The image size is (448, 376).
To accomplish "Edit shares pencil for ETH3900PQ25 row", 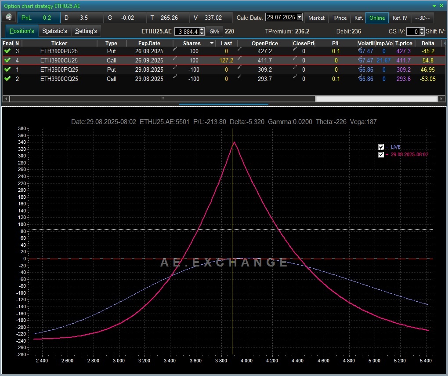I will click(x=175, y=67).
